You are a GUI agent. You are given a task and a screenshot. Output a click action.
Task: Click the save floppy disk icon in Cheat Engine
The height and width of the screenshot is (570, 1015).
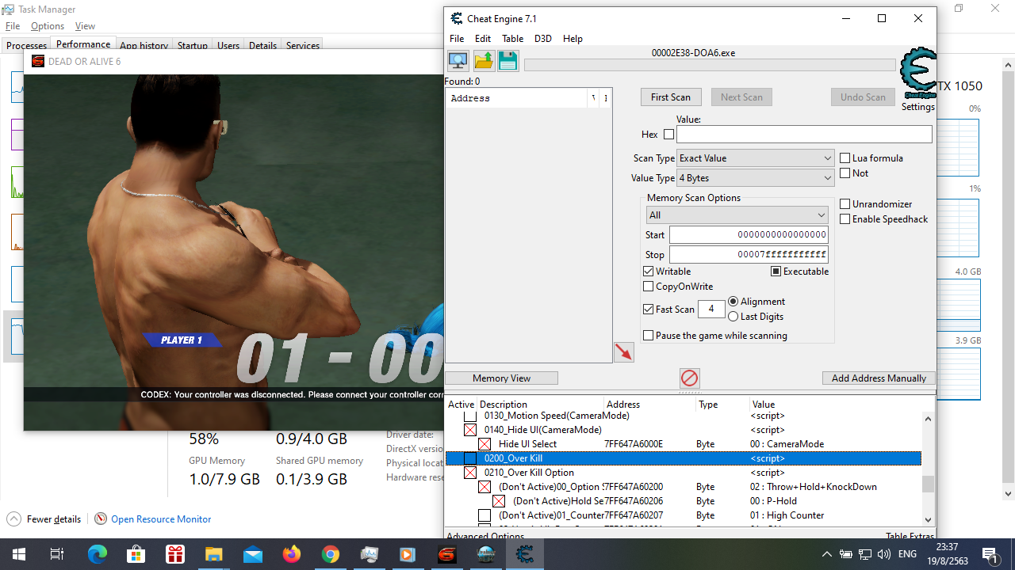click(x=508, y=61)
